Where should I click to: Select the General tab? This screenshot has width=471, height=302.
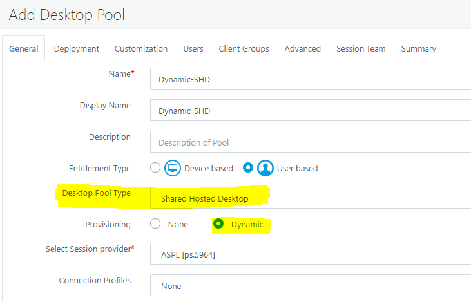click(24, 49)
